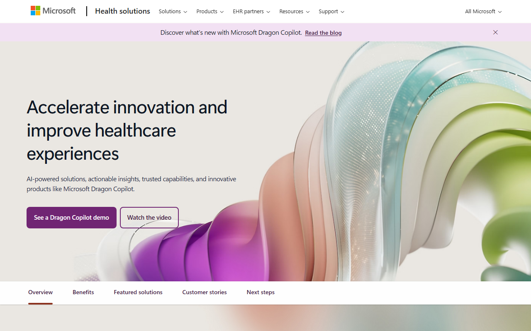Click the Microsoft logo
This screenshot has height=331, width=531.
point(53,11)
